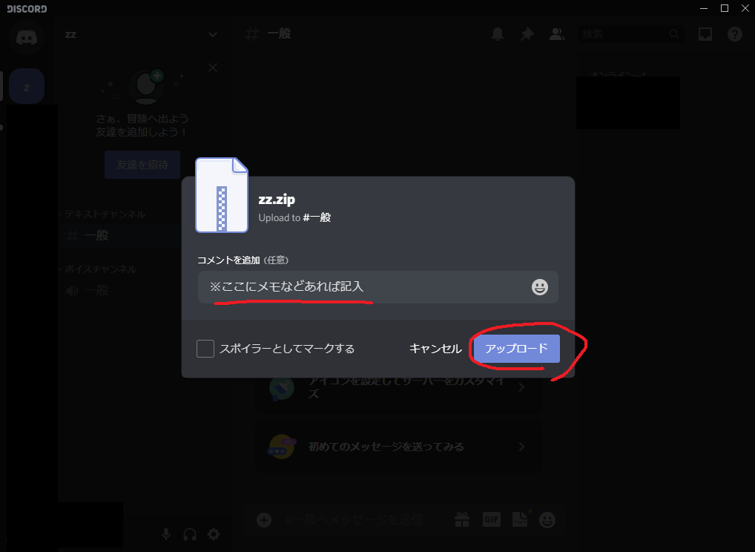This screenshot has width=755, height=552.
Task: Open Discord home via the logo icon
Action: tap(27, 37)
